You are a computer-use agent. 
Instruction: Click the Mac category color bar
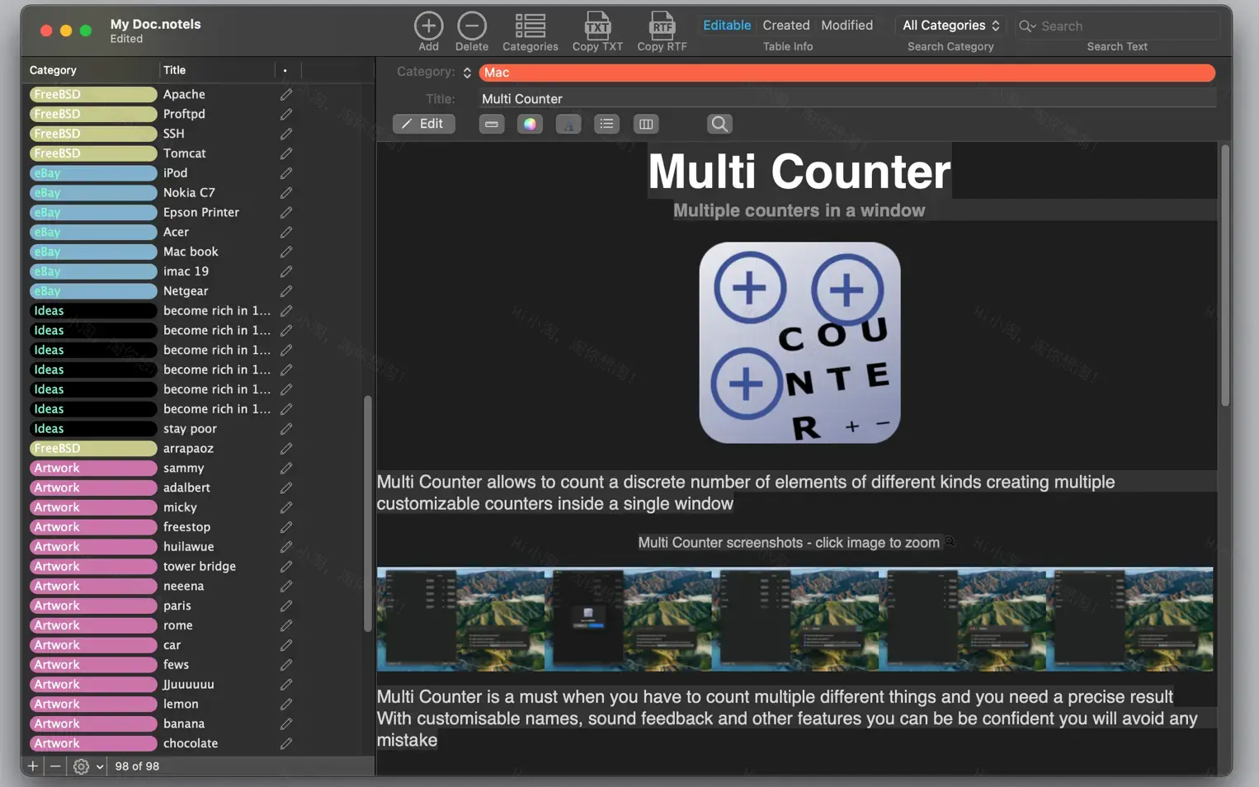[x=846, y=73]
